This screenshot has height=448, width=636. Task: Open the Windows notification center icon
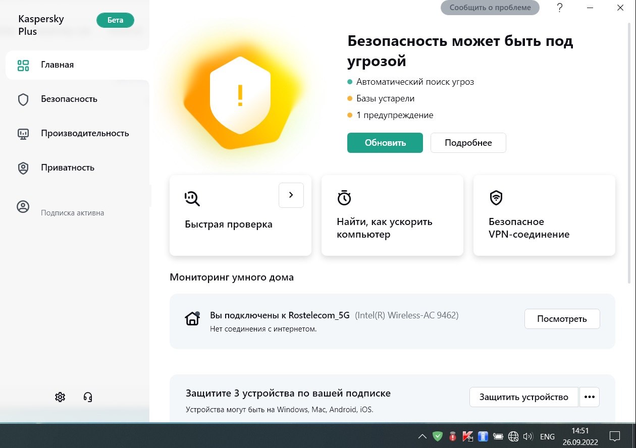(615, 436)
